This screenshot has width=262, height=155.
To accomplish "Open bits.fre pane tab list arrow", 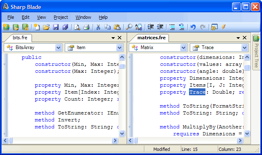I will click(113, 38).
